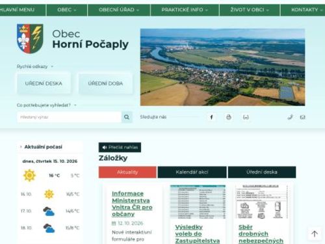Image resolution: width=325 pixels, height=244 pixels.
Task: Click the date dnes, čtvrtek 15. 10. 2026
Action: click(x=50, y=161)
